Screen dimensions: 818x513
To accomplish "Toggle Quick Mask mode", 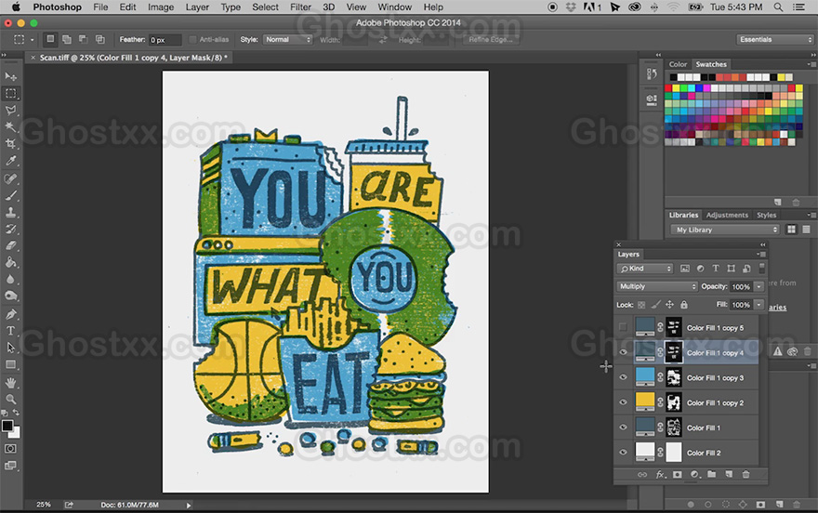I will point(10,448).
